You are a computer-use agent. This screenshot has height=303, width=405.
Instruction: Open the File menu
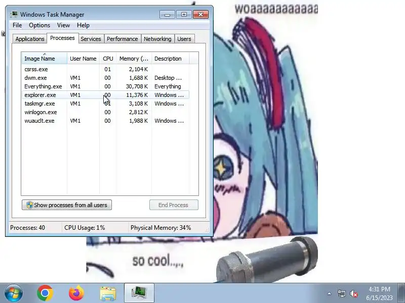pyautogui.click(x=17, y=25)
